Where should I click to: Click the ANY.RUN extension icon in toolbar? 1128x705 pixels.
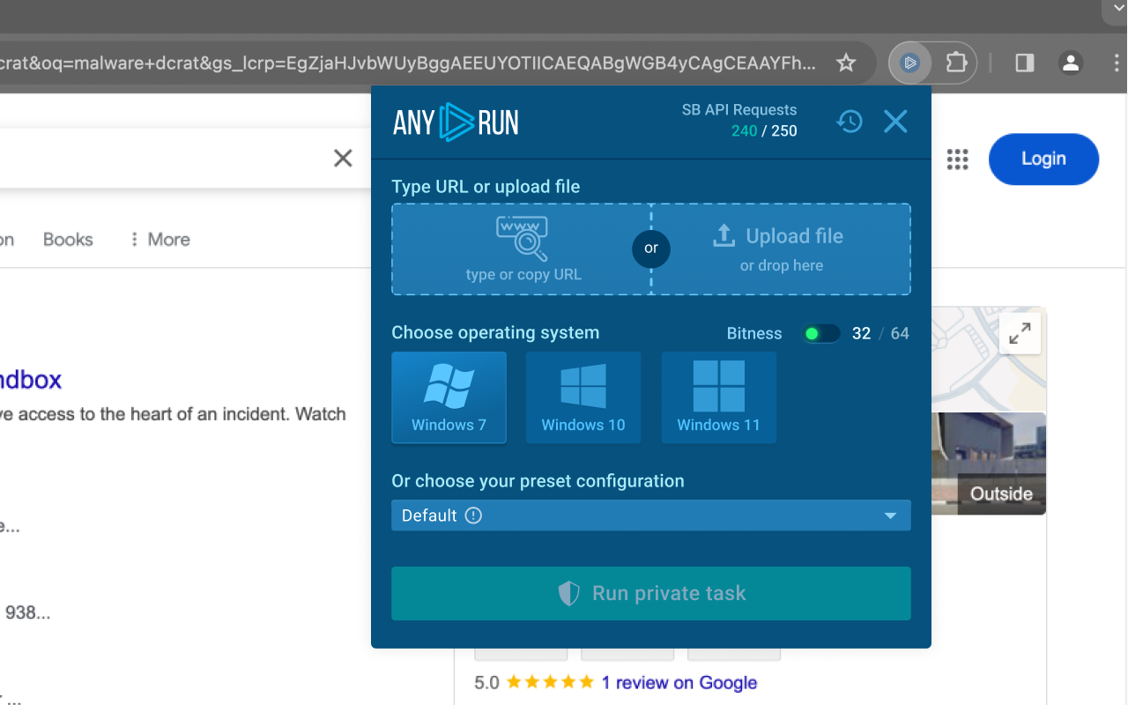coord(910,63)
